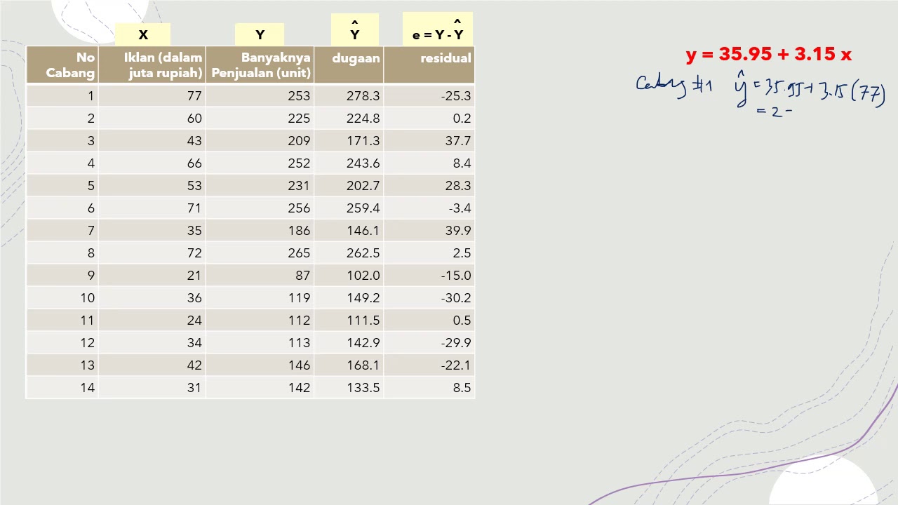
Task: Select residual value -30.2
Action: pos(456,298)
